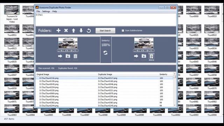Screen dimensions: 224x126
Task: Select the row with Tsun0310.png original
Action: point(104,99)
